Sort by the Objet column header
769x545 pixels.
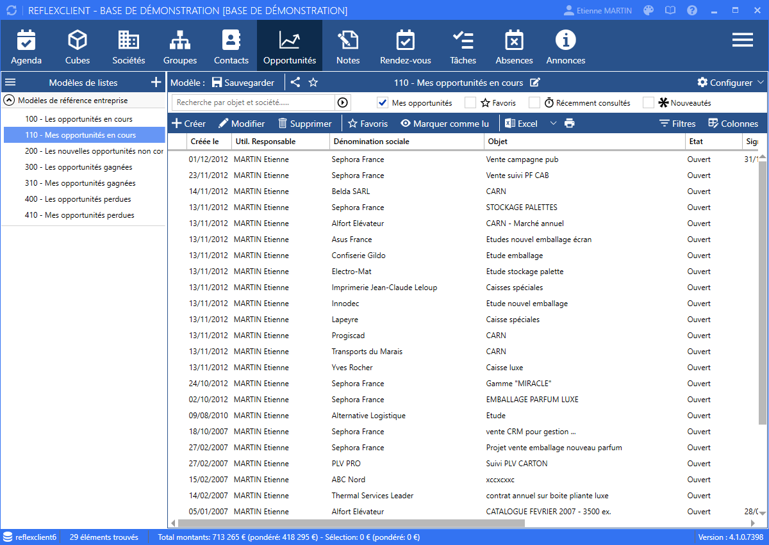pyautogui.click(x=584, y=141)
